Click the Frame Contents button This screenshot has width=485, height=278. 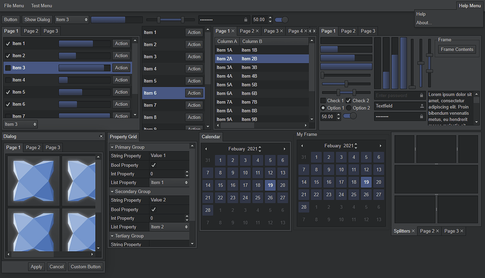(x=457, y=49)
